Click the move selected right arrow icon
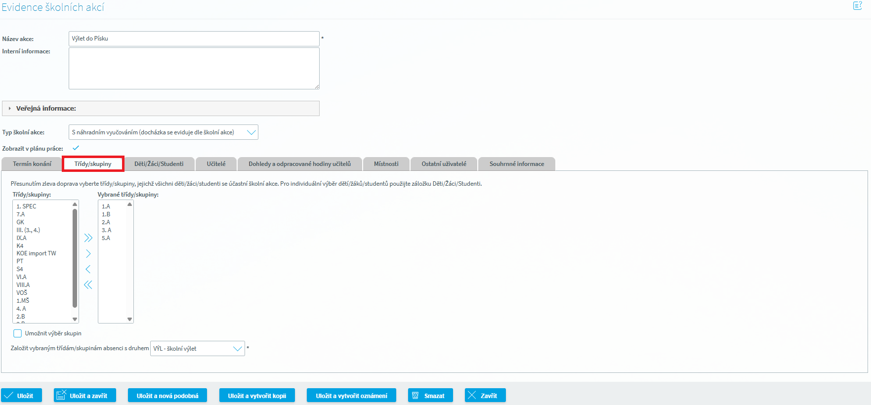Viewport: 871px width, 405px height. [x=88, y=254]
